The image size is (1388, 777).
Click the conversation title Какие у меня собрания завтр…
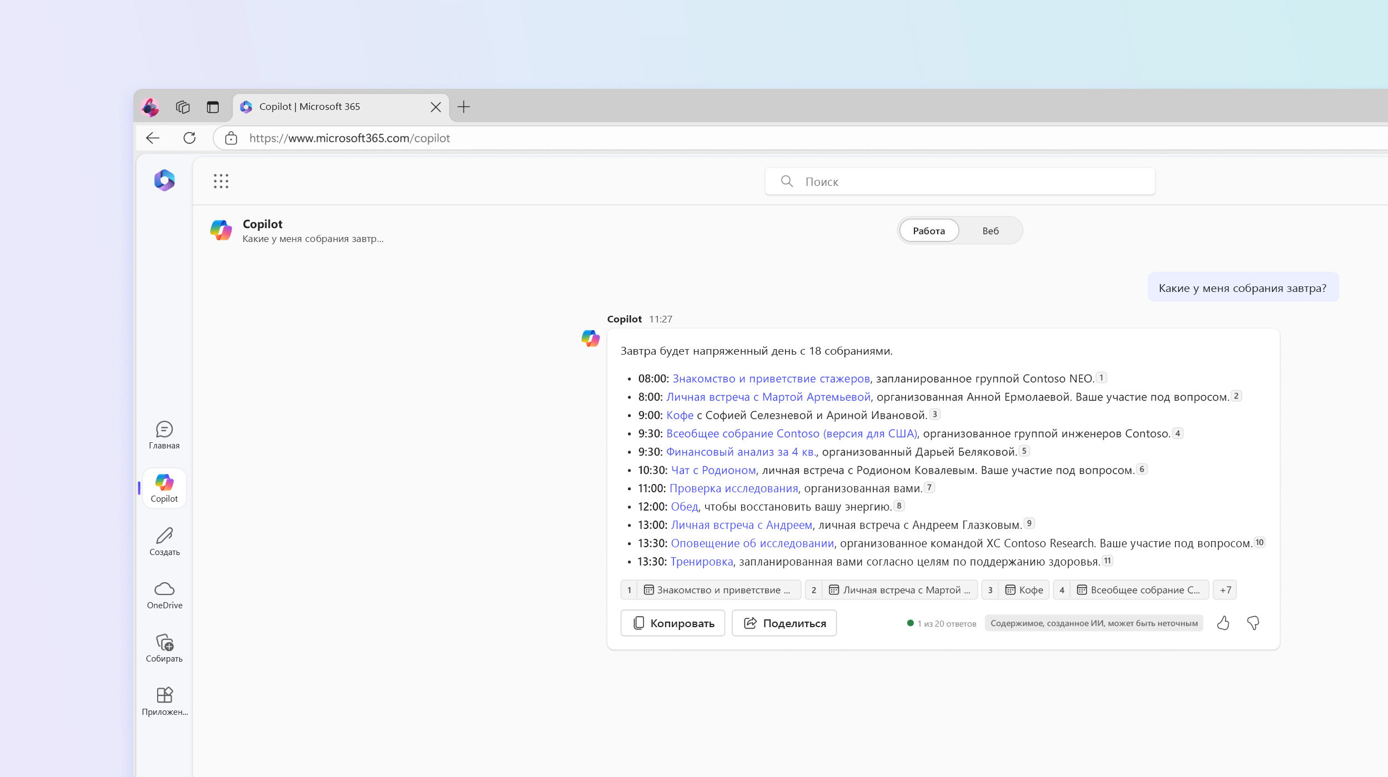click(313, 239)
